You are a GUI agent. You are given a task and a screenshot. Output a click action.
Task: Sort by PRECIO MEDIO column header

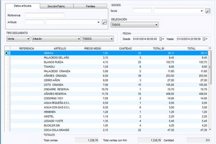93,49
